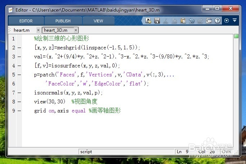Set a breakpoint dash on line 2

(x=19, y=48)
